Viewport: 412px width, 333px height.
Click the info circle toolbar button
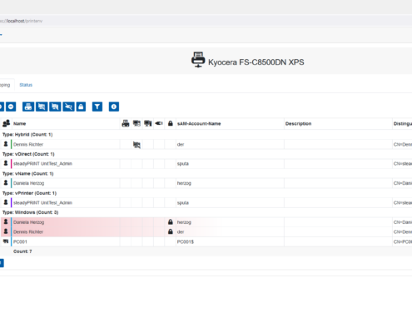[114, 107]
